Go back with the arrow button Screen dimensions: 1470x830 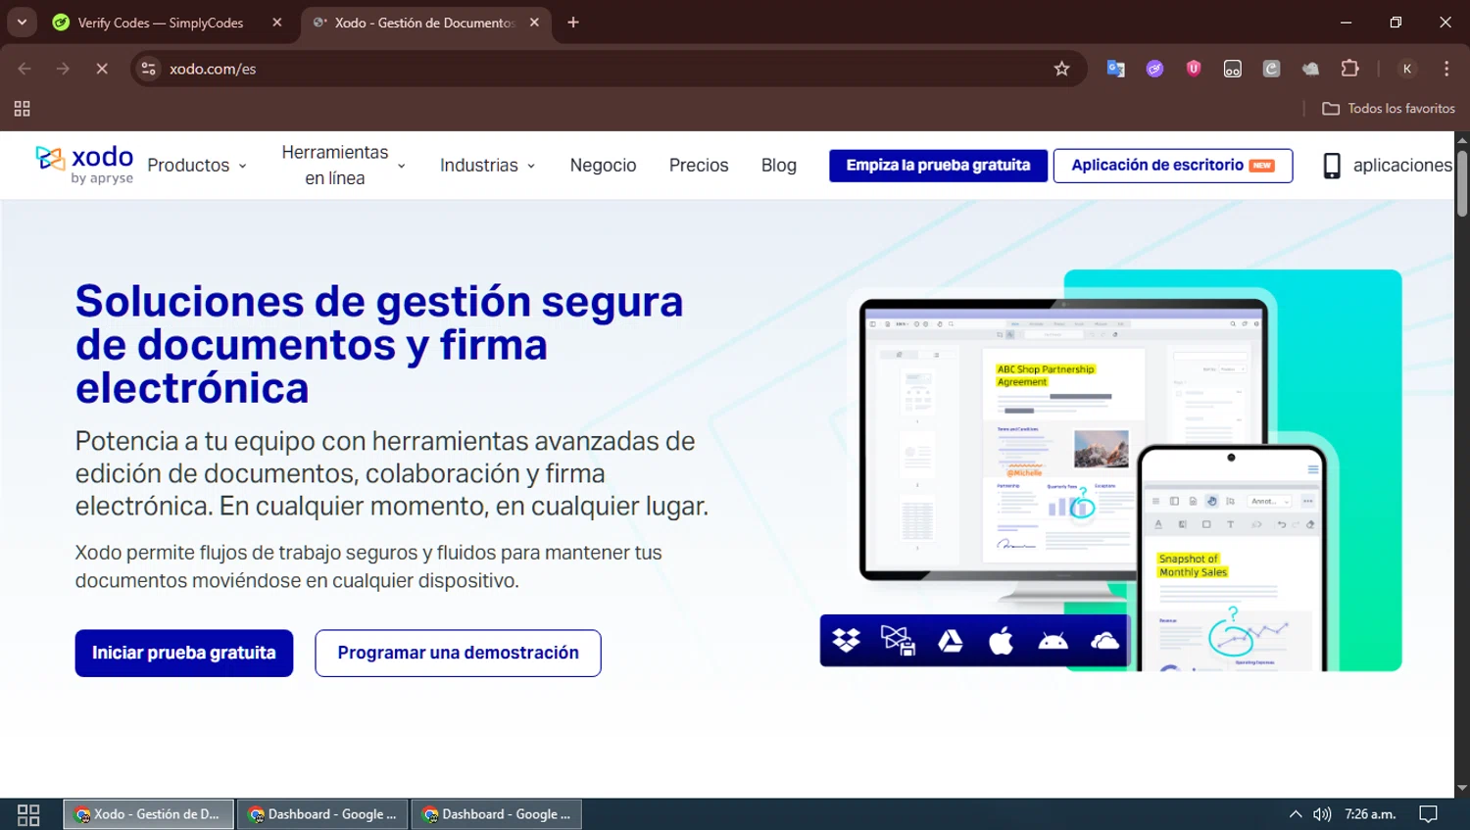[24, 69]
